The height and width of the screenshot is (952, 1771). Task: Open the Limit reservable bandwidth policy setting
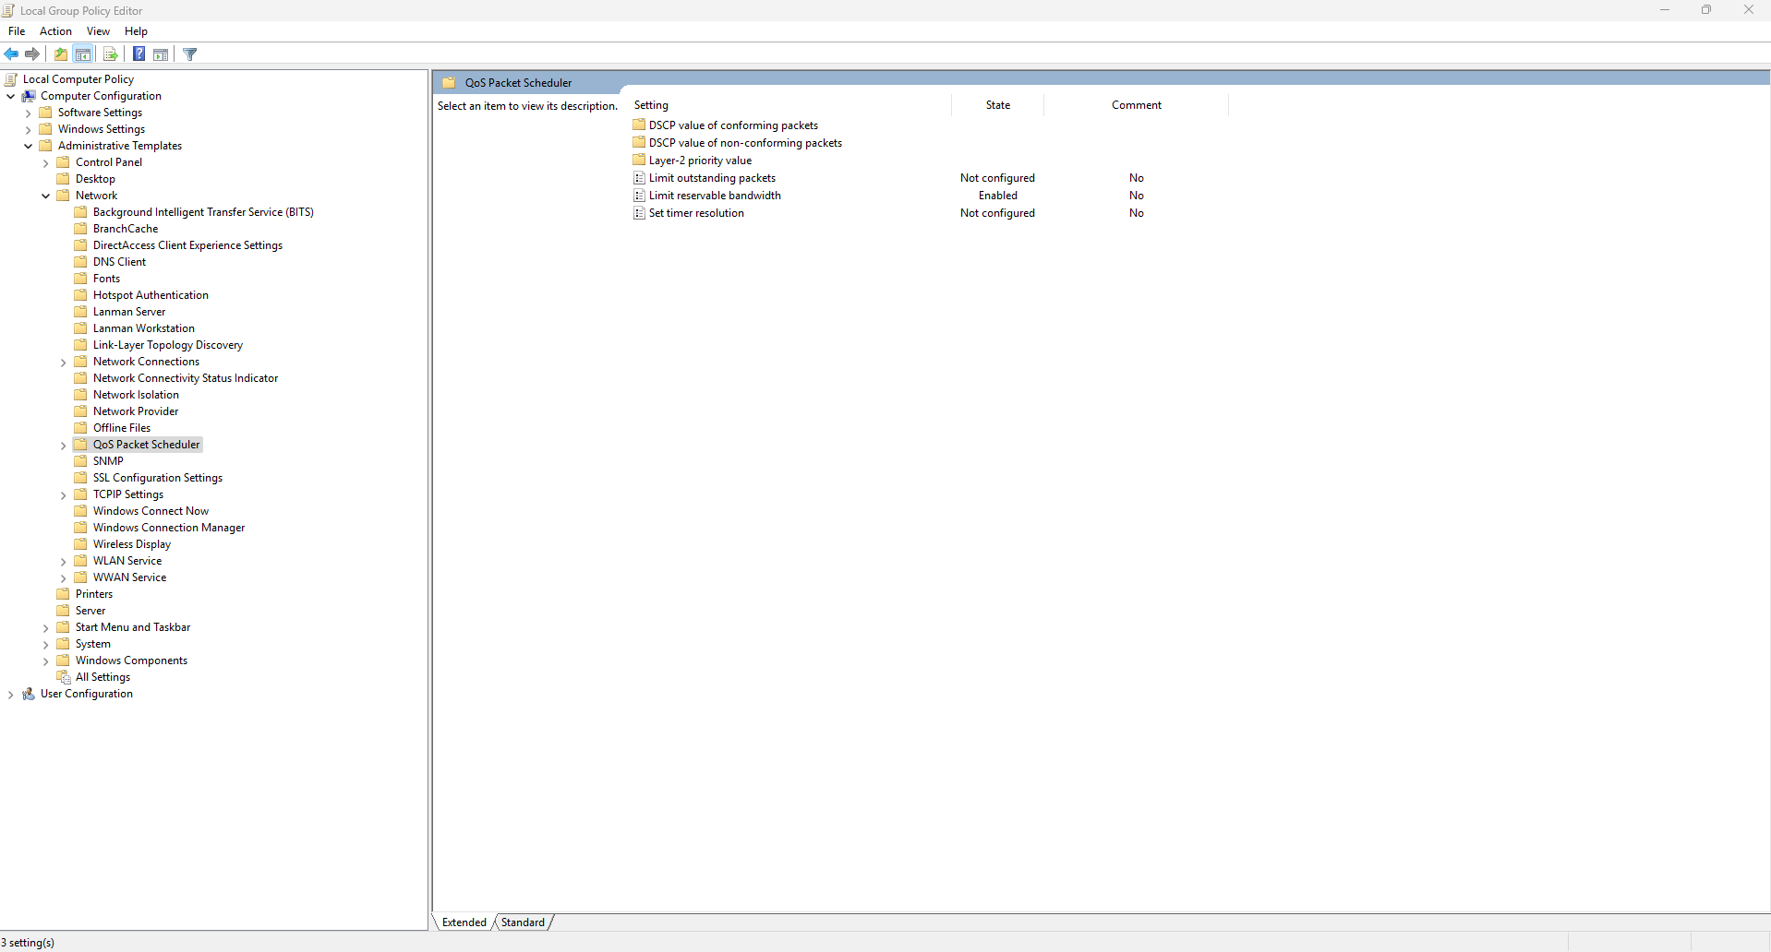click(x=714, y=196)
